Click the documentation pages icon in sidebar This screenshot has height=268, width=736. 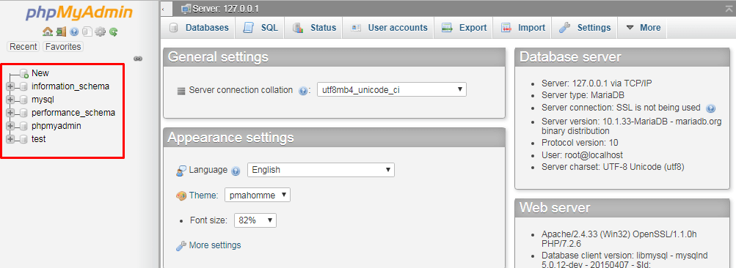pos(87,32)
